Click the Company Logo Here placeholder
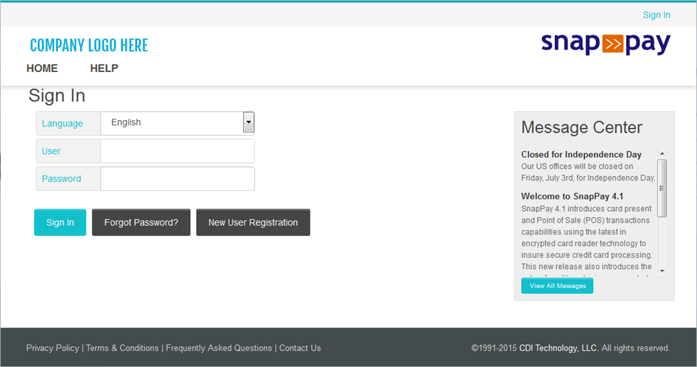Image resolution: width=697 pixels, height=367 pixels. pos(89,45)
